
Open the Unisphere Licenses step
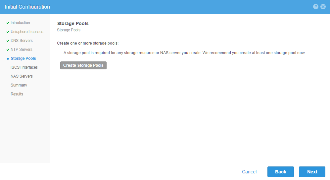click(27, 32)
